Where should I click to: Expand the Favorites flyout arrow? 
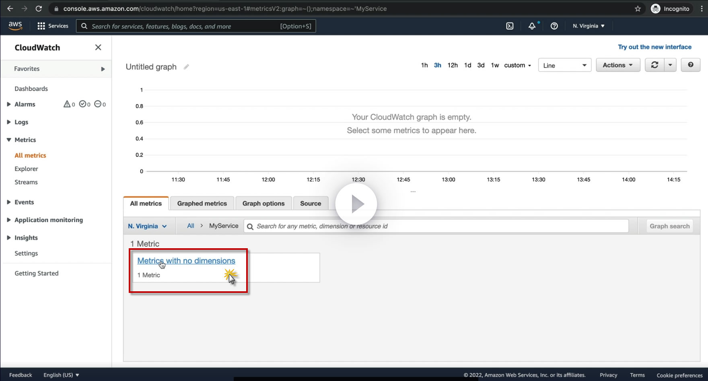103,69
